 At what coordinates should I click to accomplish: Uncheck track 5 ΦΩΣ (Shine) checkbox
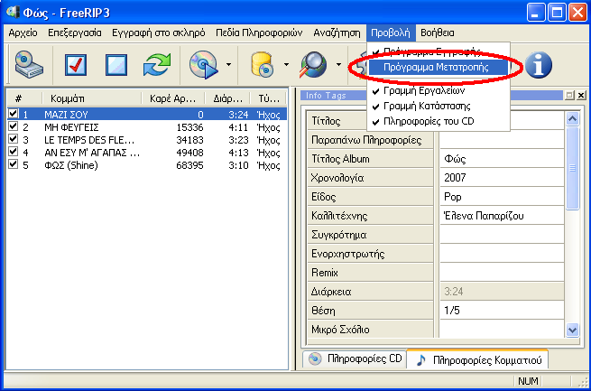[14, 164]
